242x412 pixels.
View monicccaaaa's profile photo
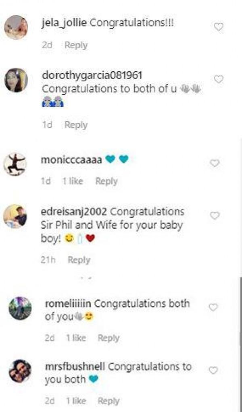(15, 164)
